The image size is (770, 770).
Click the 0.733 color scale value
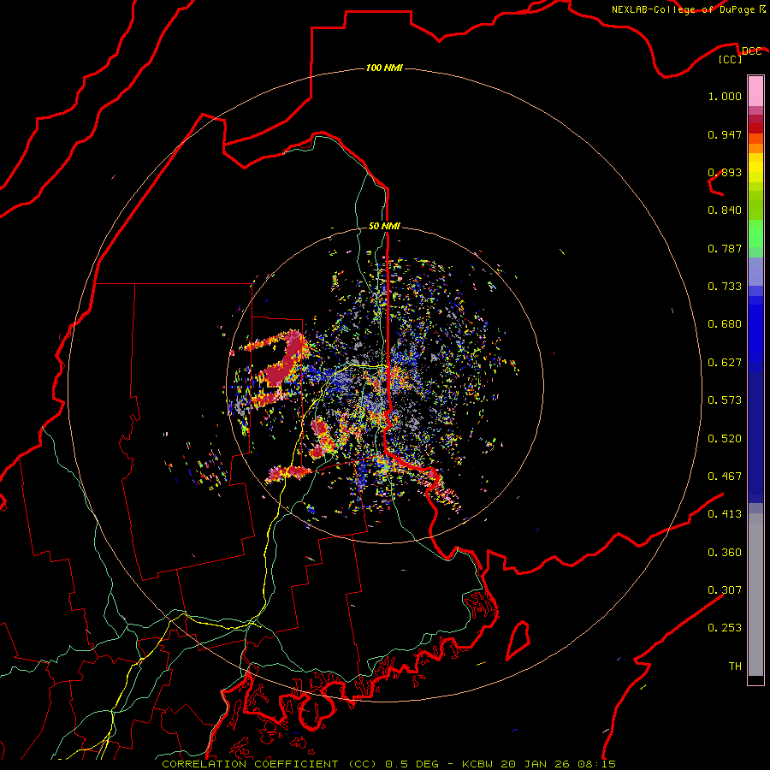tap(725, 287)
